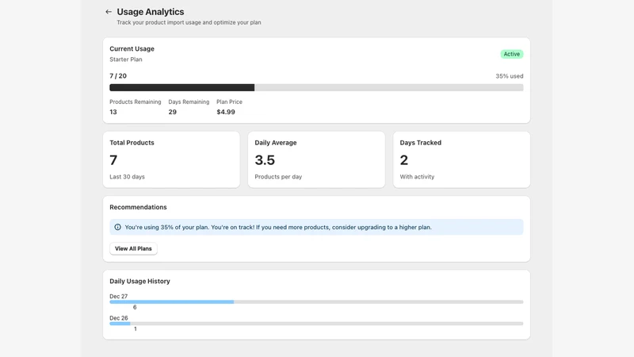
Task: Click the Usage Analytics page title
Action: (x=151, y=12)
